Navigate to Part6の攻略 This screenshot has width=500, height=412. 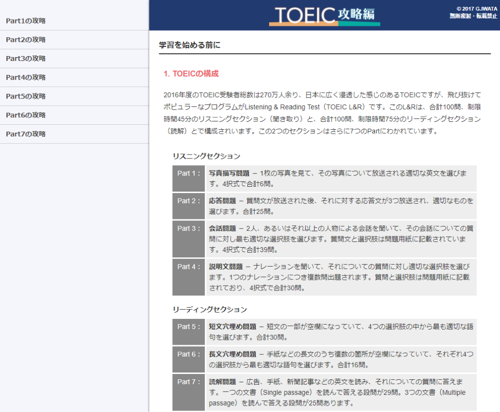point(26,115)
